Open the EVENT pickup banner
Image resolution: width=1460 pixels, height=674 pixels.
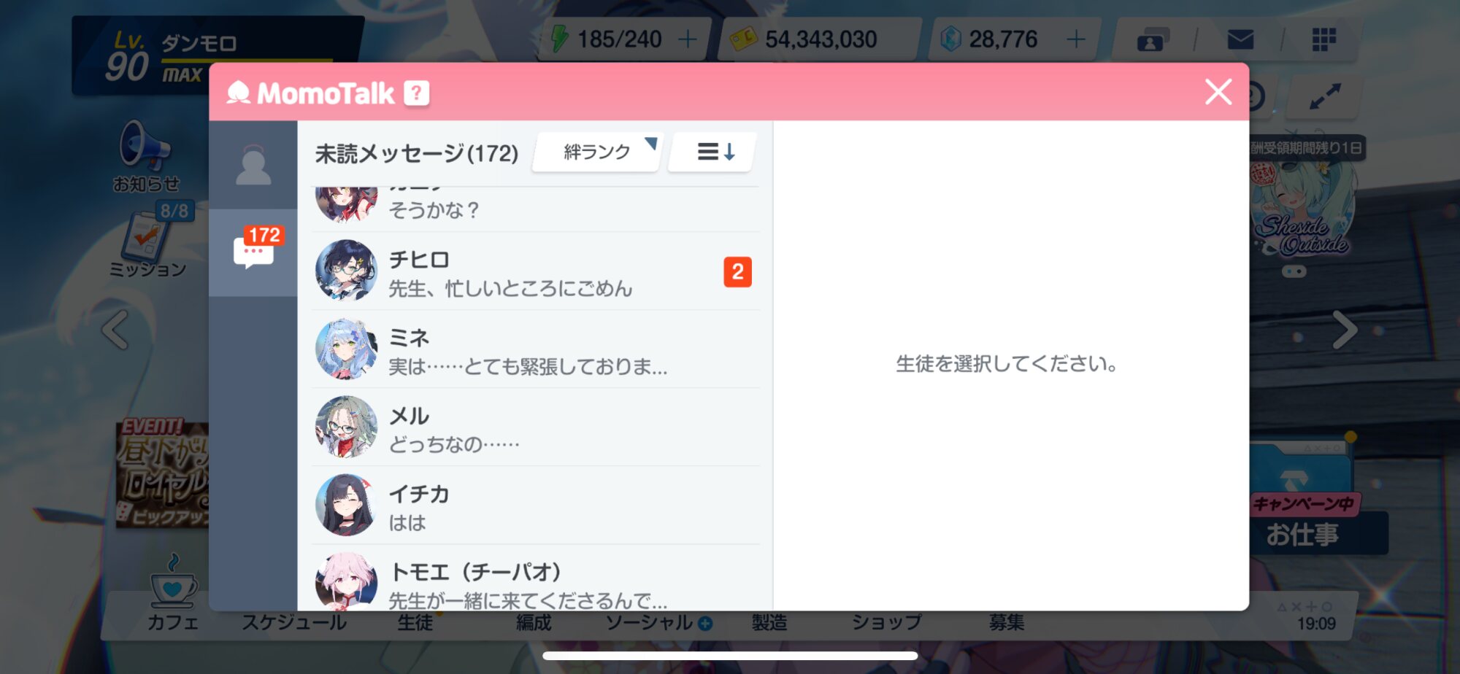pyautogui.click(x=162, y=474)
